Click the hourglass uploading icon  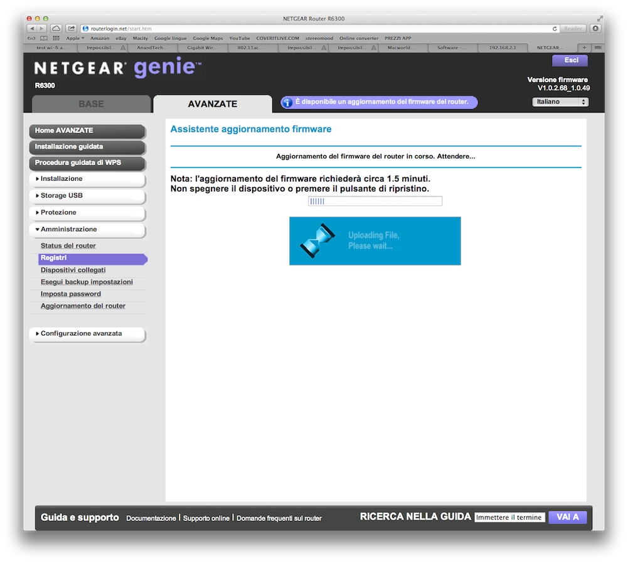[x=317, y=240]
